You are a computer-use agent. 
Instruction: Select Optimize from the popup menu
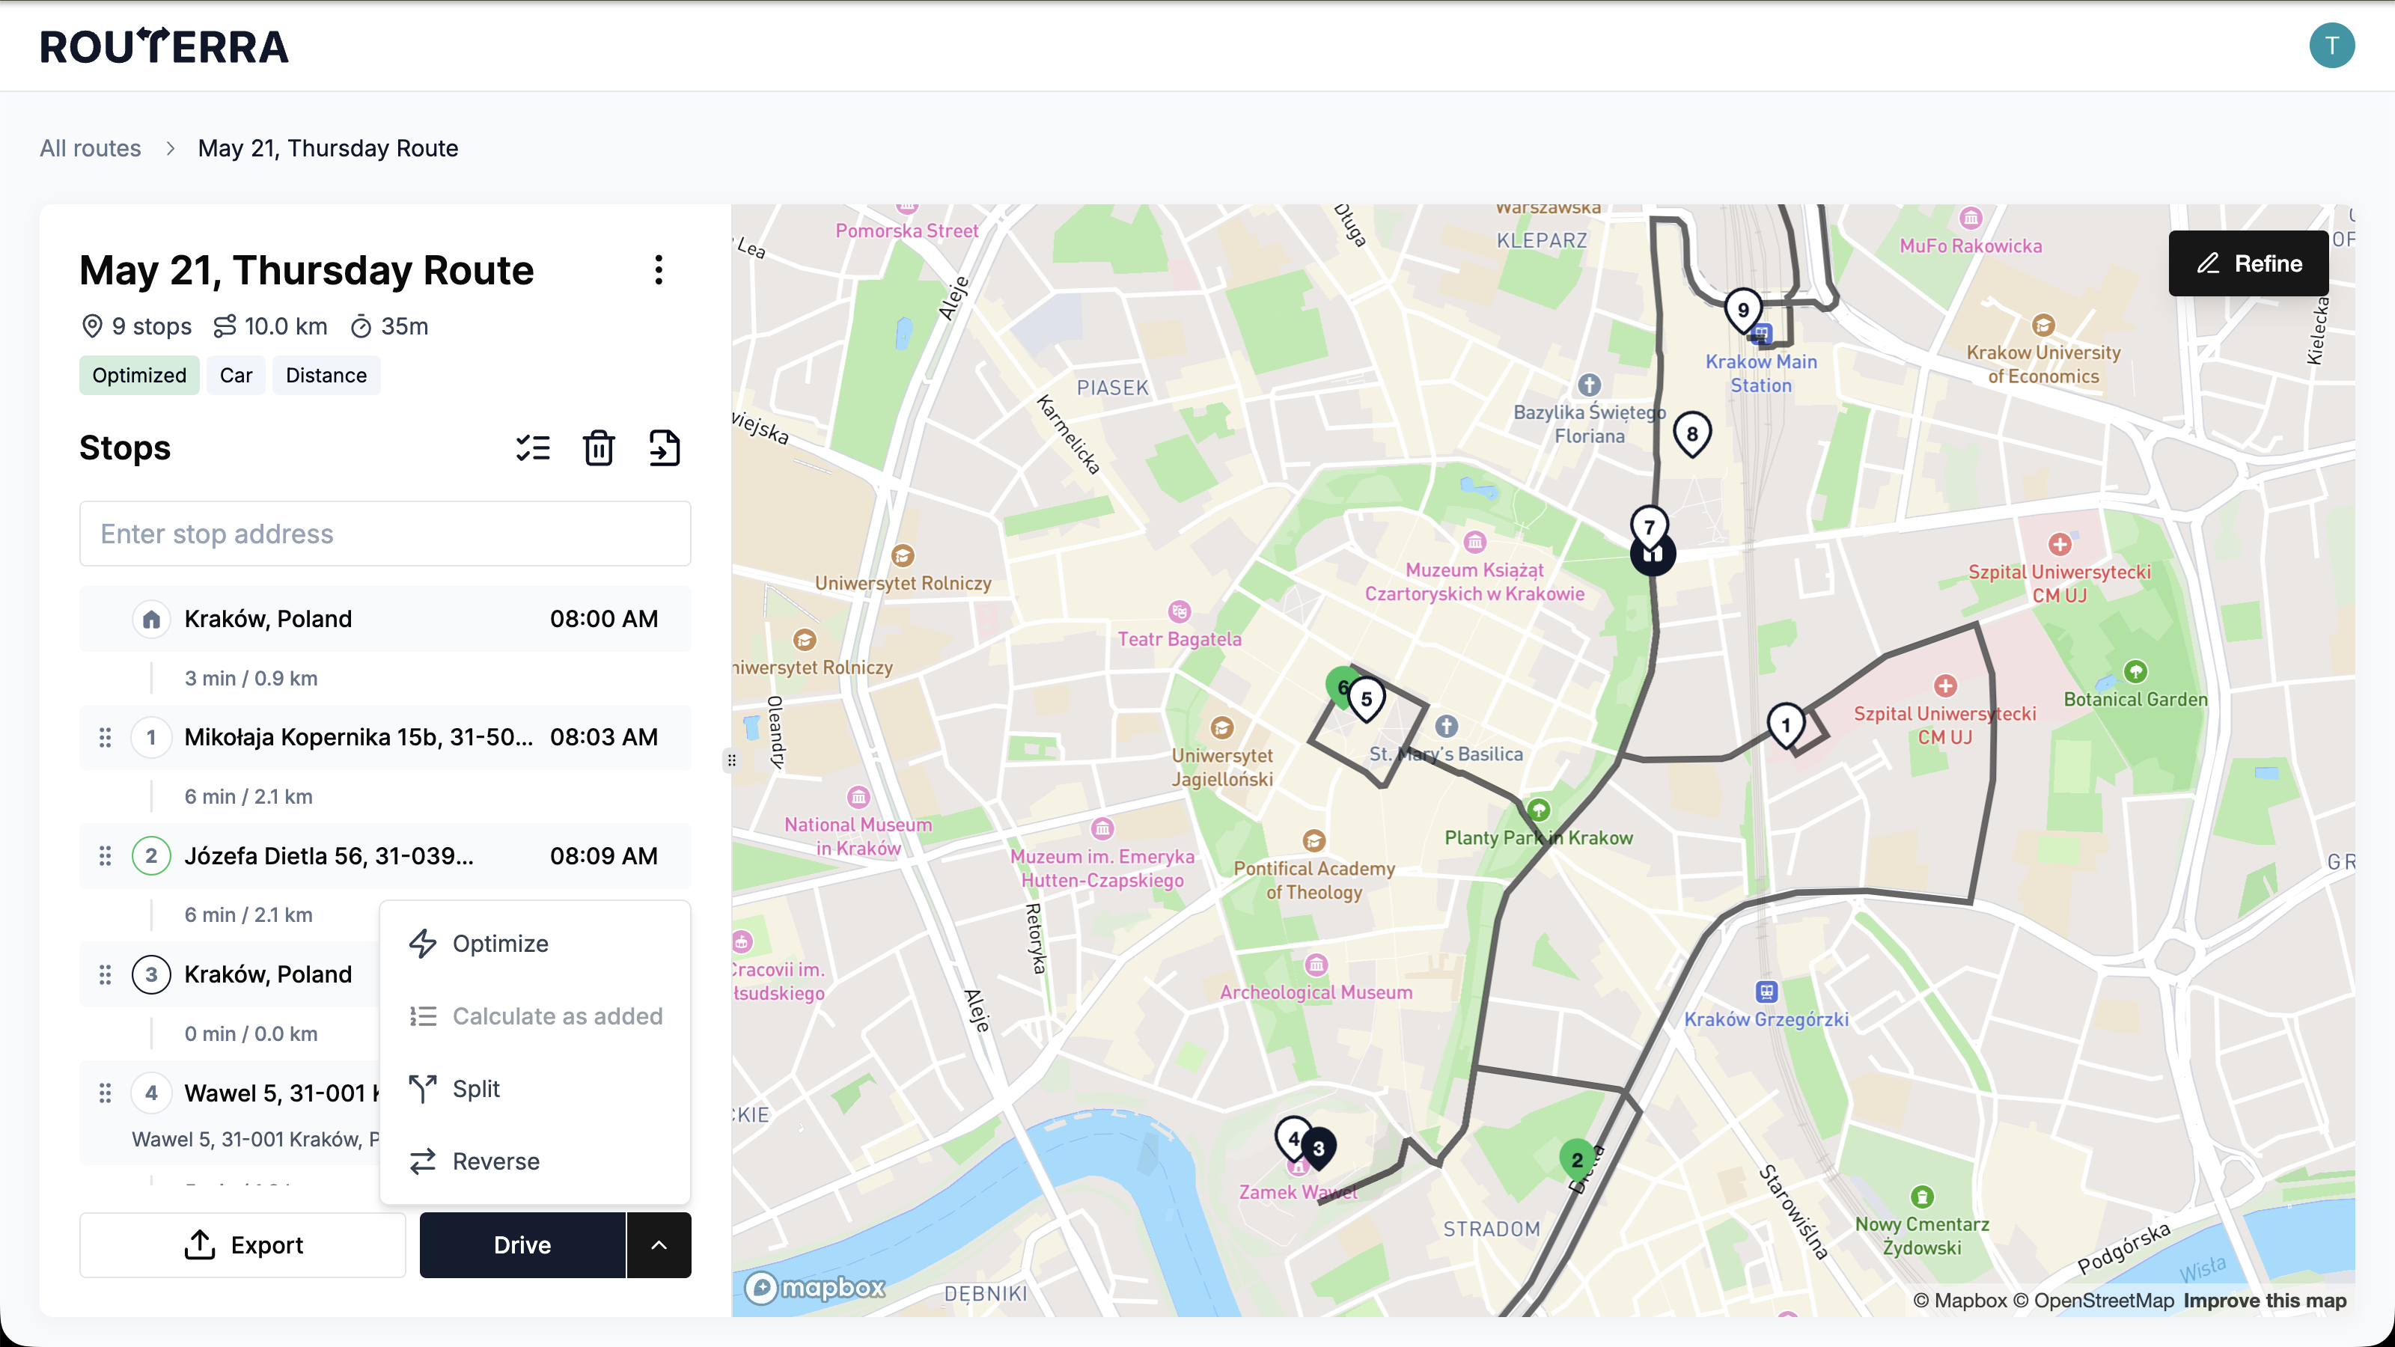click(x=534, y=944)
